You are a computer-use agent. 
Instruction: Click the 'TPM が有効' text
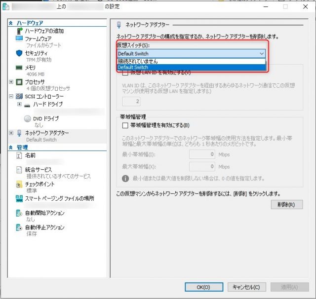39,60
